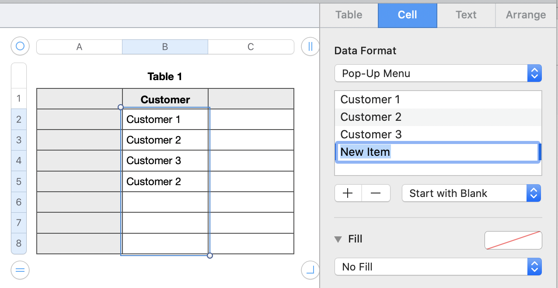Click the table resize corner handle
558x288 pixels.
click(x=310, y=270)
